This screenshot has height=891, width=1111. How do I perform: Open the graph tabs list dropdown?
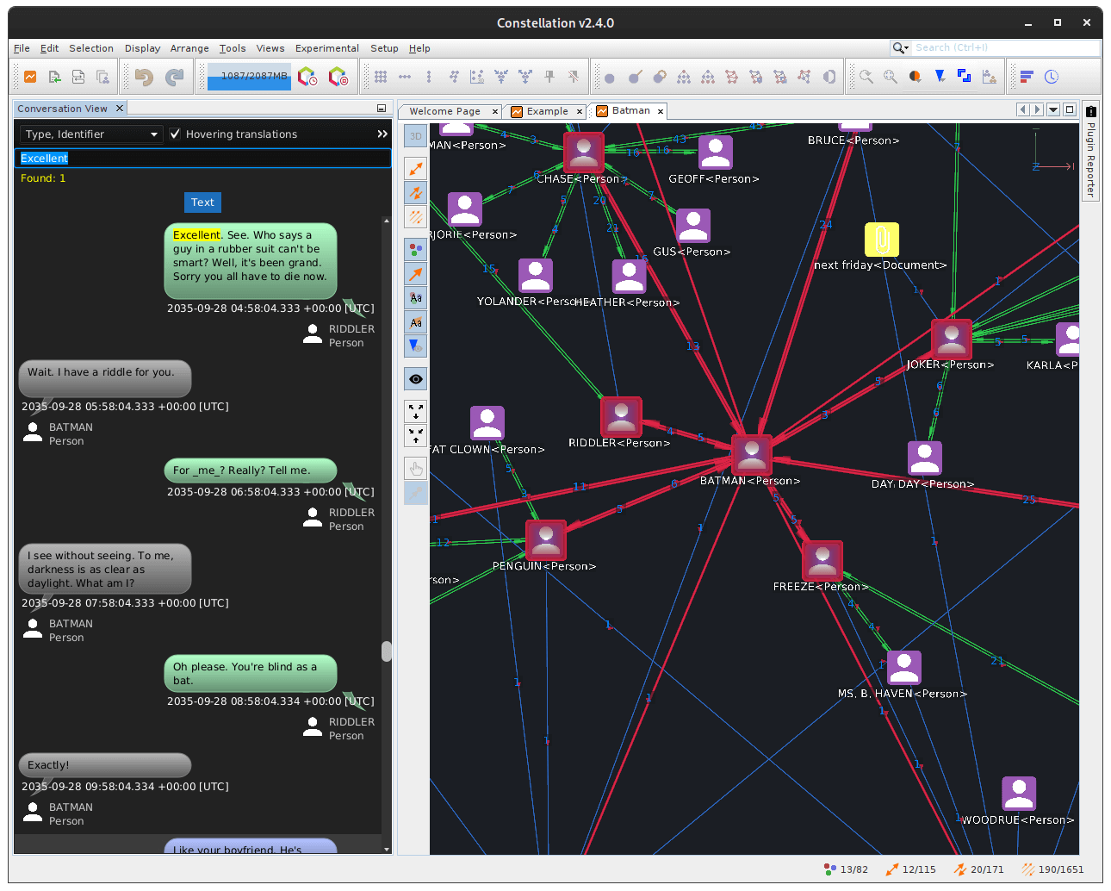pyautogui.click(x=1053, y=109)
